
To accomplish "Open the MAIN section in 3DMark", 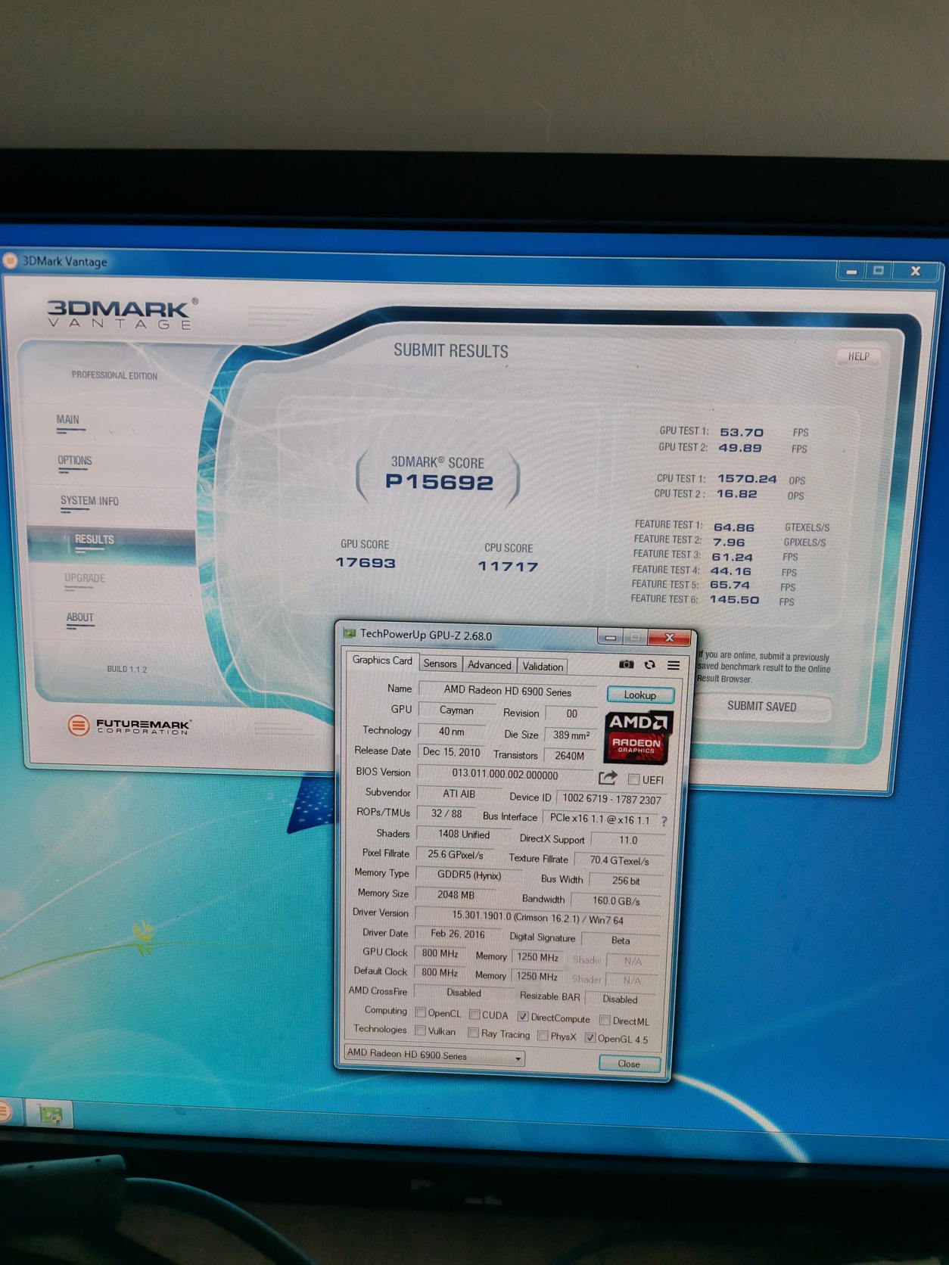I will pos(68,420).
